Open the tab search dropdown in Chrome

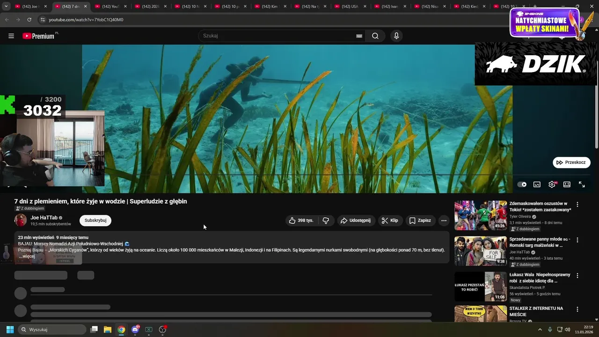[6, 7]
